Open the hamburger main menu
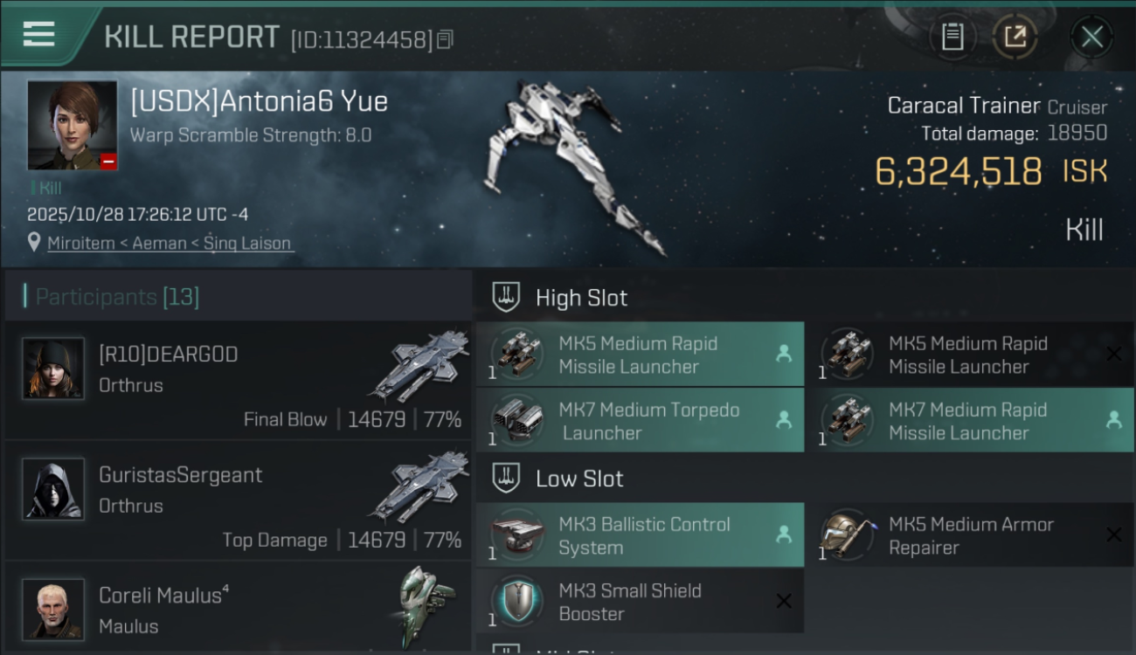 pyautogui.click(x=39, y=35)
